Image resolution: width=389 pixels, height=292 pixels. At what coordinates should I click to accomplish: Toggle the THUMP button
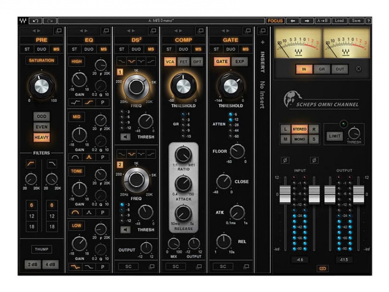pyautogui.click(x=41, y=249)
